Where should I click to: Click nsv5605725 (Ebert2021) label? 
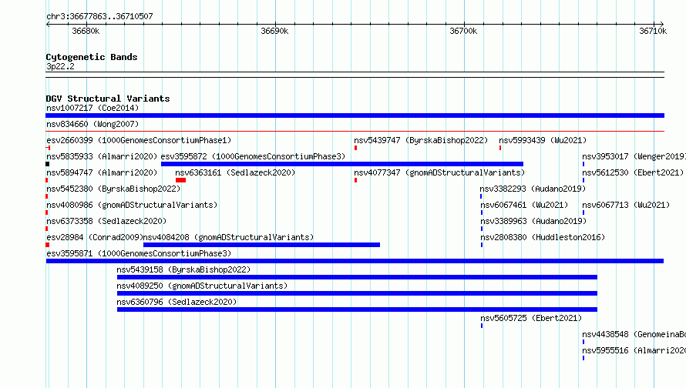pos(531,318)
